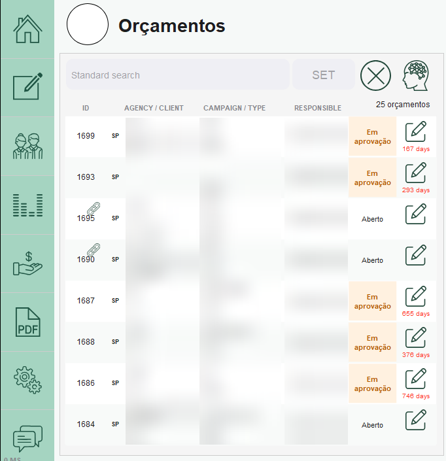Select budget ID 1699
This screenshot has height=461, width=446.
86,136
